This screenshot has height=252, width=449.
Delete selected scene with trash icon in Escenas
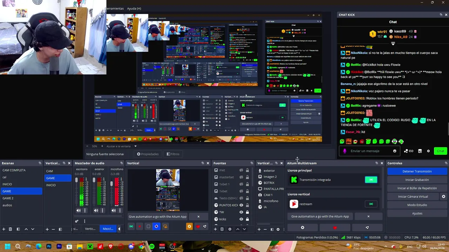coord(11,229)
